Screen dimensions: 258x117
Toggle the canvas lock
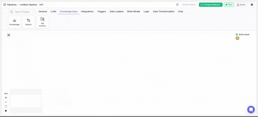coord(6,111)
